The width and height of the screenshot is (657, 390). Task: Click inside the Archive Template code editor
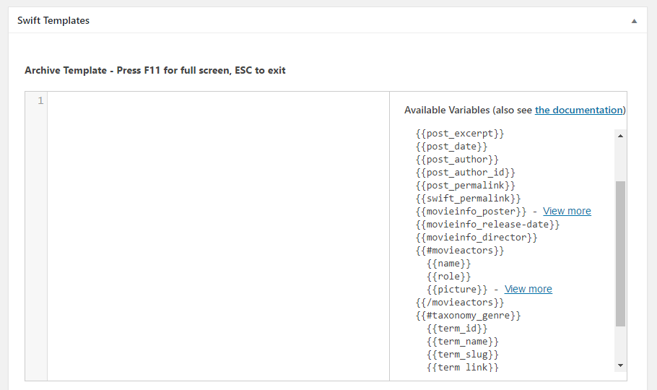pyautogui.click(x=218, y=236)
